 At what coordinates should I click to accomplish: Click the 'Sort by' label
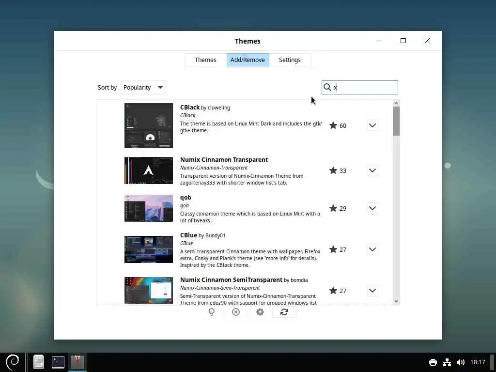click(x=107, y=87)
